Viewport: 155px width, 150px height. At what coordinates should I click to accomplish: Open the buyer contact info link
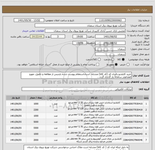[33, 31]
